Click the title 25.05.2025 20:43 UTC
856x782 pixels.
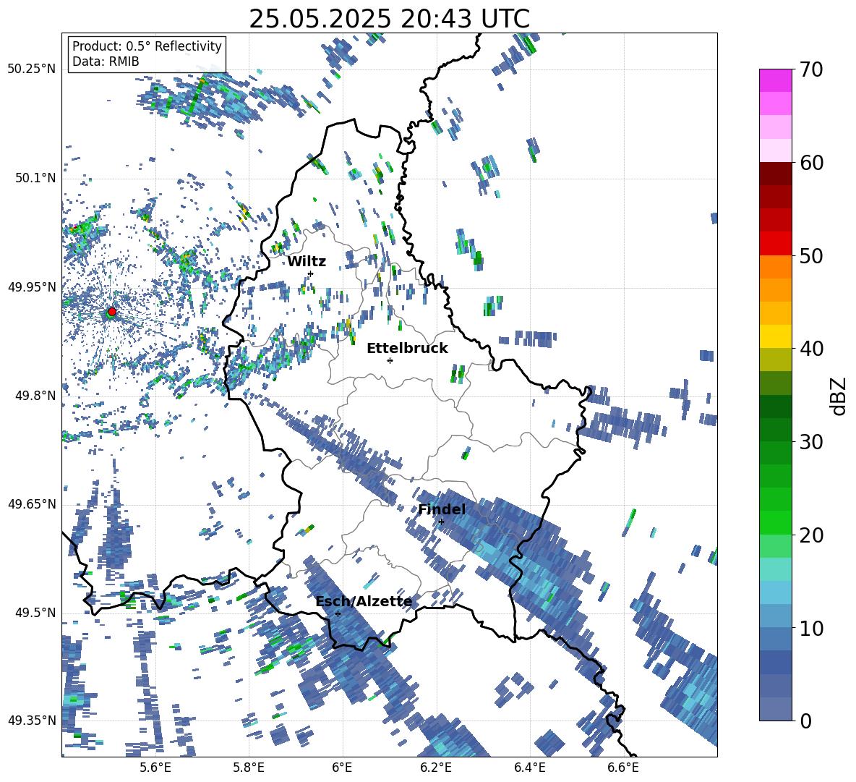tap(389, 19)
